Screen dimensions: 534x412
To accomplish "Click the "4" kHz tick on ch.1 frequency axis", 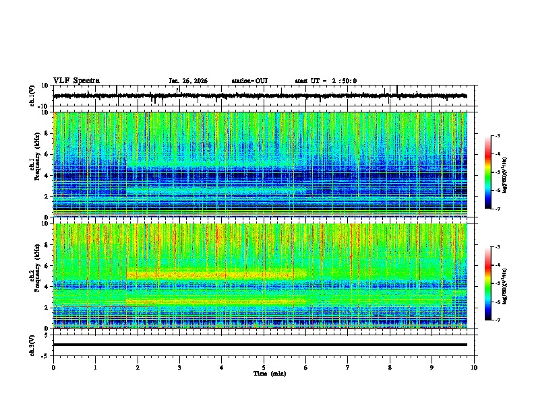I will 47,176.
